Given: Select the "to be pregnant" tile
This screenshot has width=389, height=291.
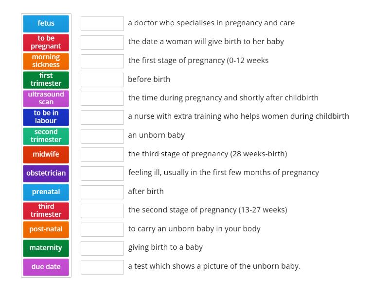Looking at the screenshot, I should [46, 42].
